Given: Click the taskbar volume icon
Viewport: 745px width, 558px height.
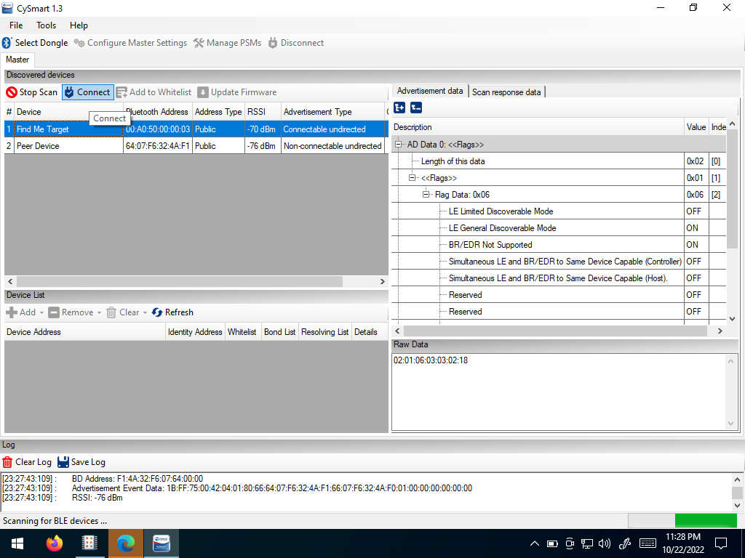Looking at the screenshot, I should click(x=605, y=543).
